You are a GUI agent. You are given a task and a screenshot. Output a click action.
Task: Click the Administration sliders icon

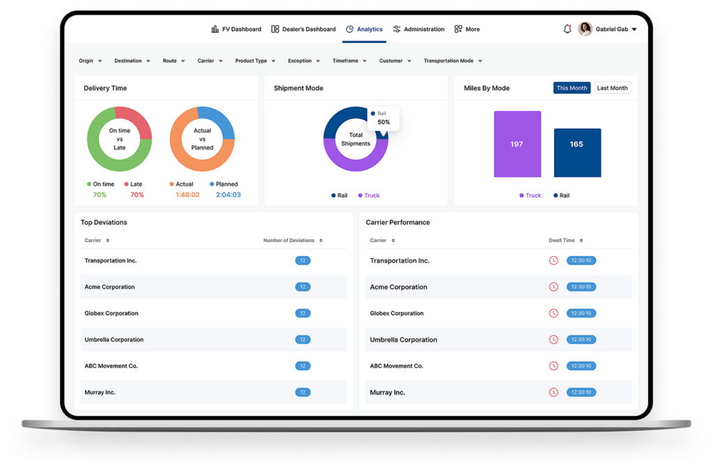pyautogui.click(x=396, y=29)
